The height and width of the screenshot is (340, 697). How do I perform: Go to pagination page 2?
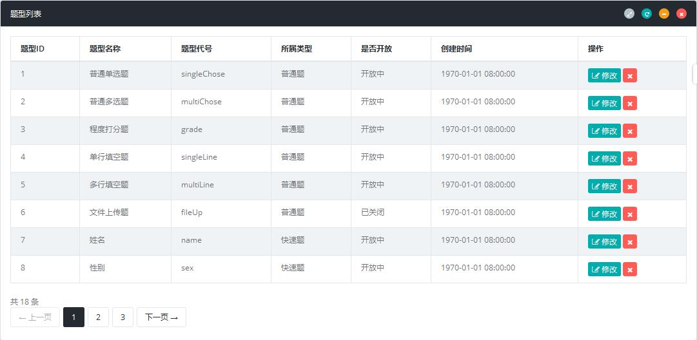tap(98, 317)
